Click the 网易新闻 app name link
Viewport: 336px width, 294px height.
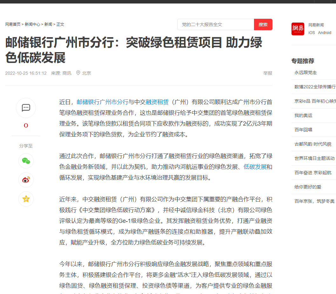[316, 25]
